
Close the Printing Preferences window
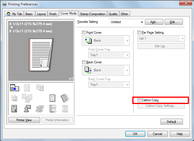pos(186,3)
